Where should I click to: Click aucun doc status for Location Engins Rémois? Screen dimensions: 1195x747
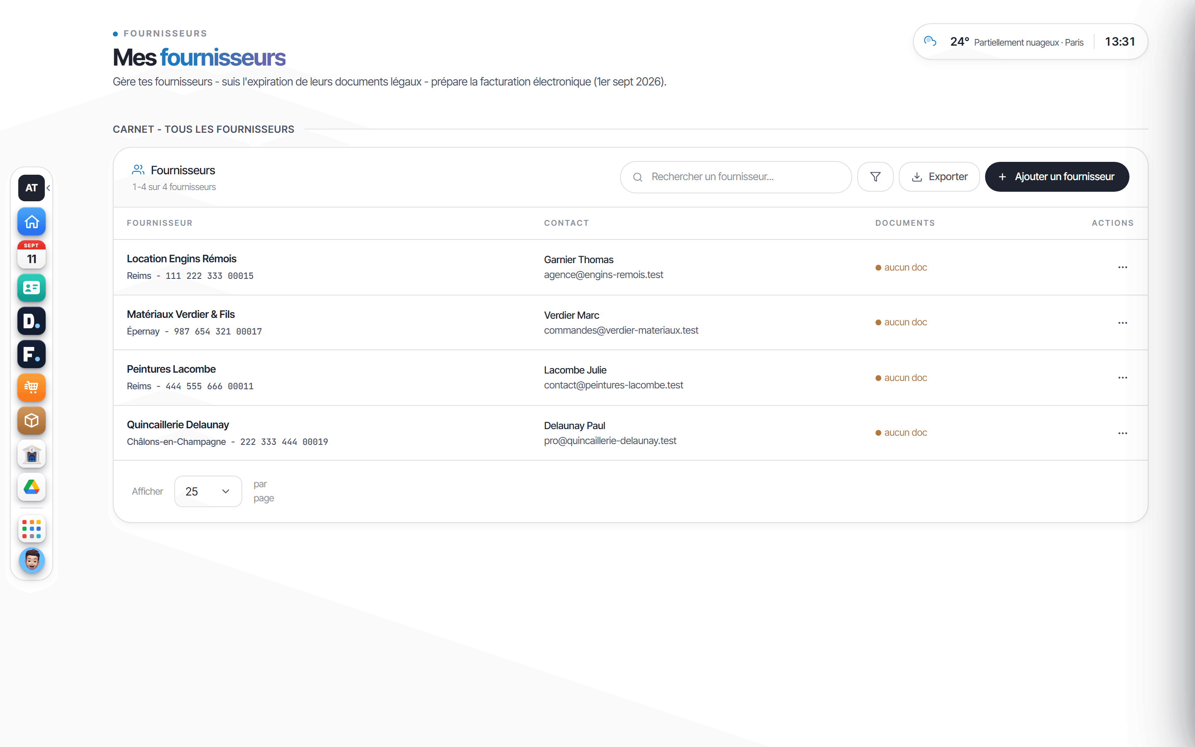(x=901, y=267)
